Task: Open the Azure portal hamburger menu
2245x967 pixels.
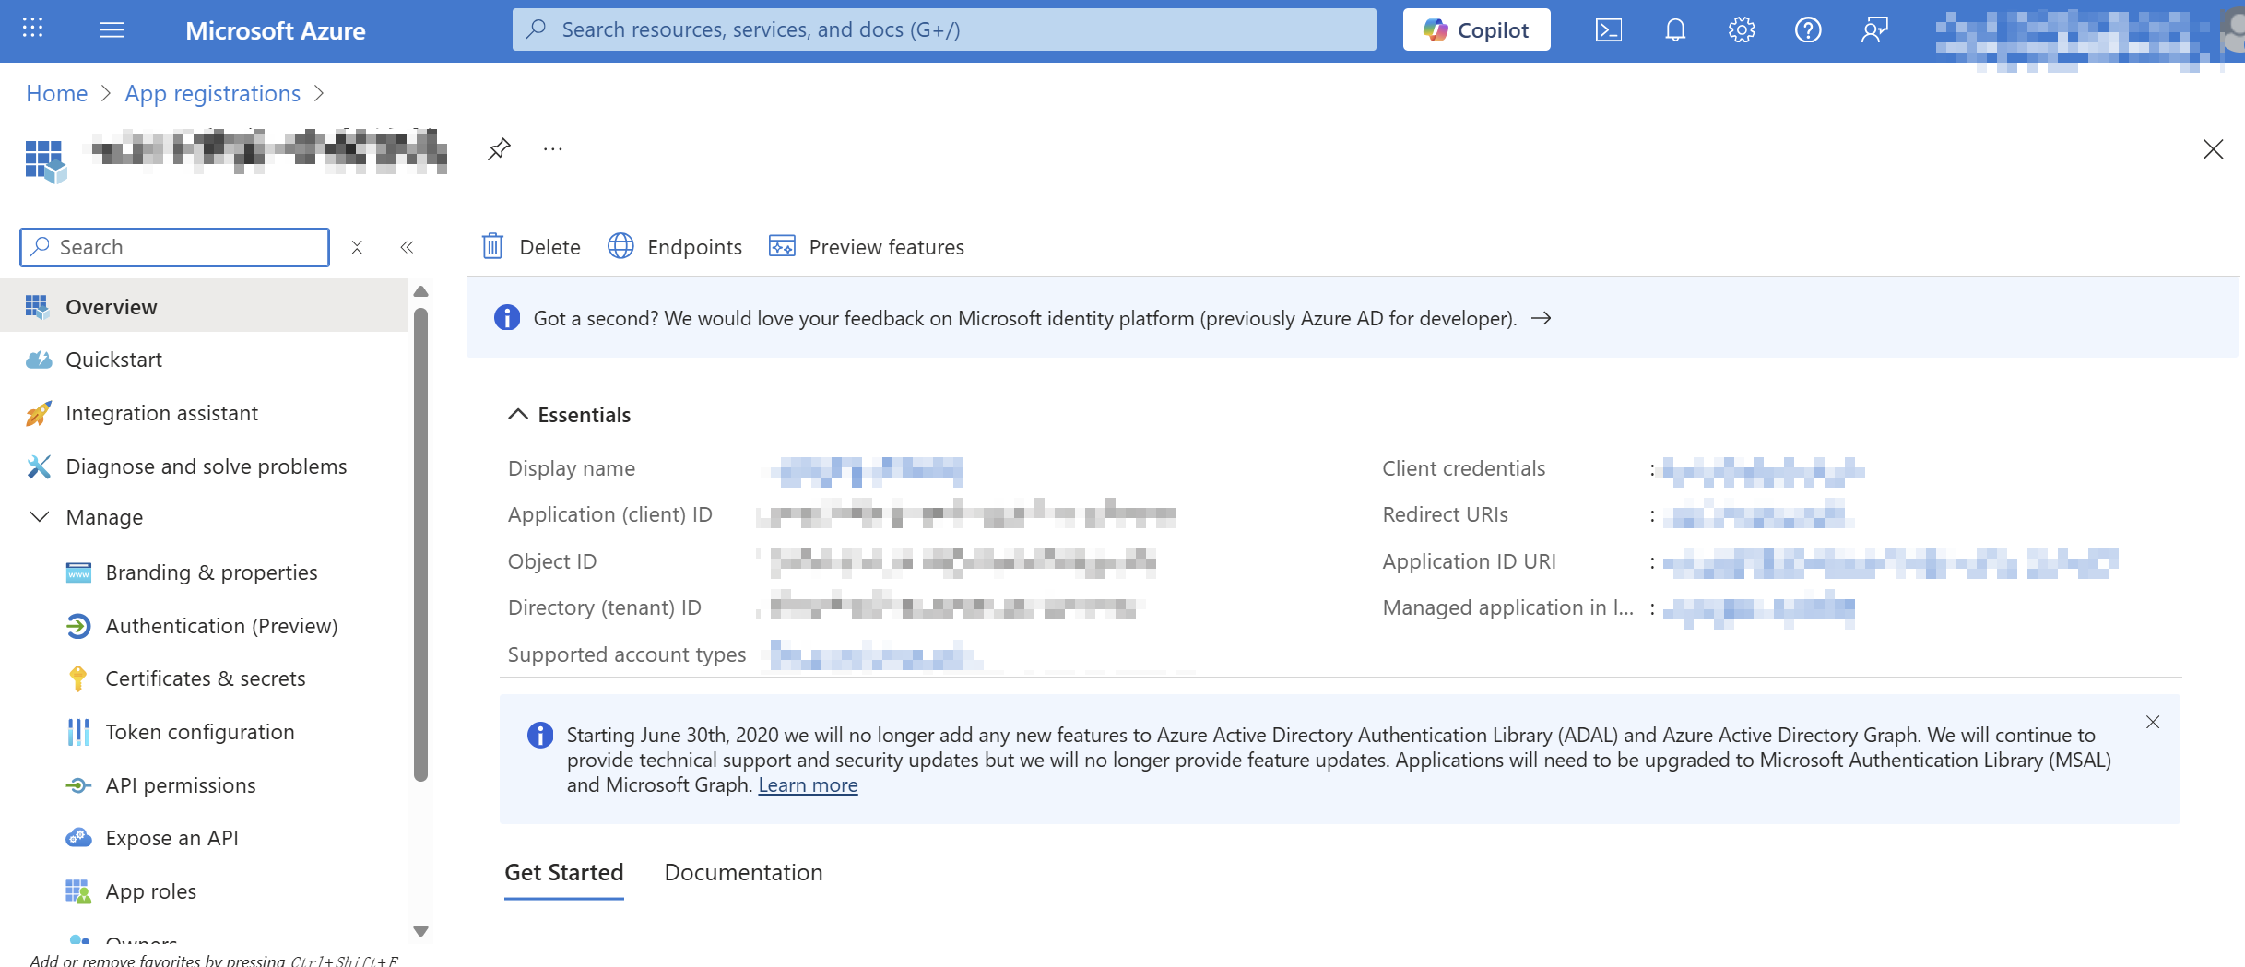Action: (112, 30)
